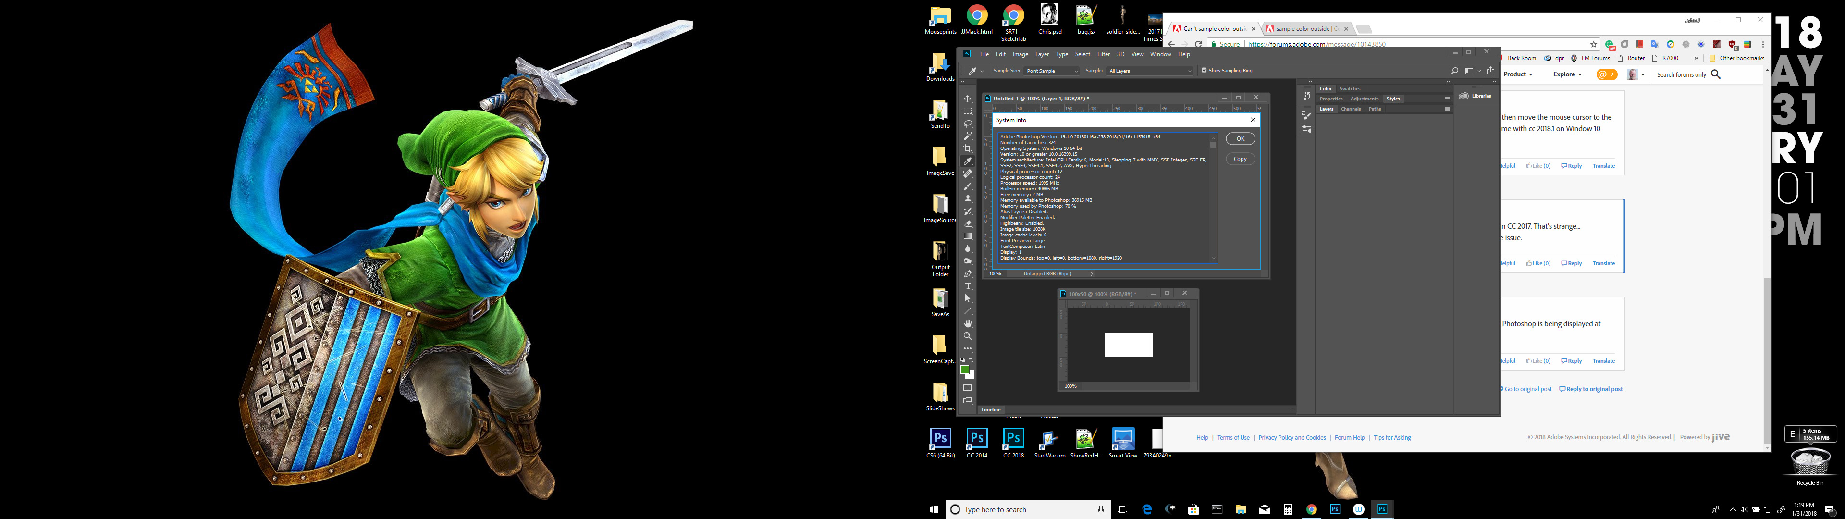Screen dimensions: 1845x519
Task: Select the Magic Wand tool
Action: [x=968, y=136]
